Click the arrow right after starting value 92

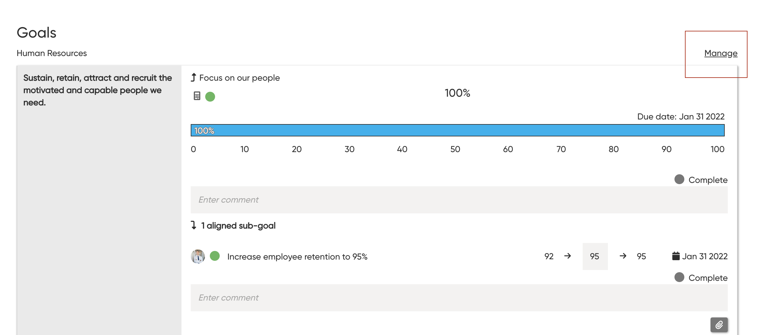(568, 256)
